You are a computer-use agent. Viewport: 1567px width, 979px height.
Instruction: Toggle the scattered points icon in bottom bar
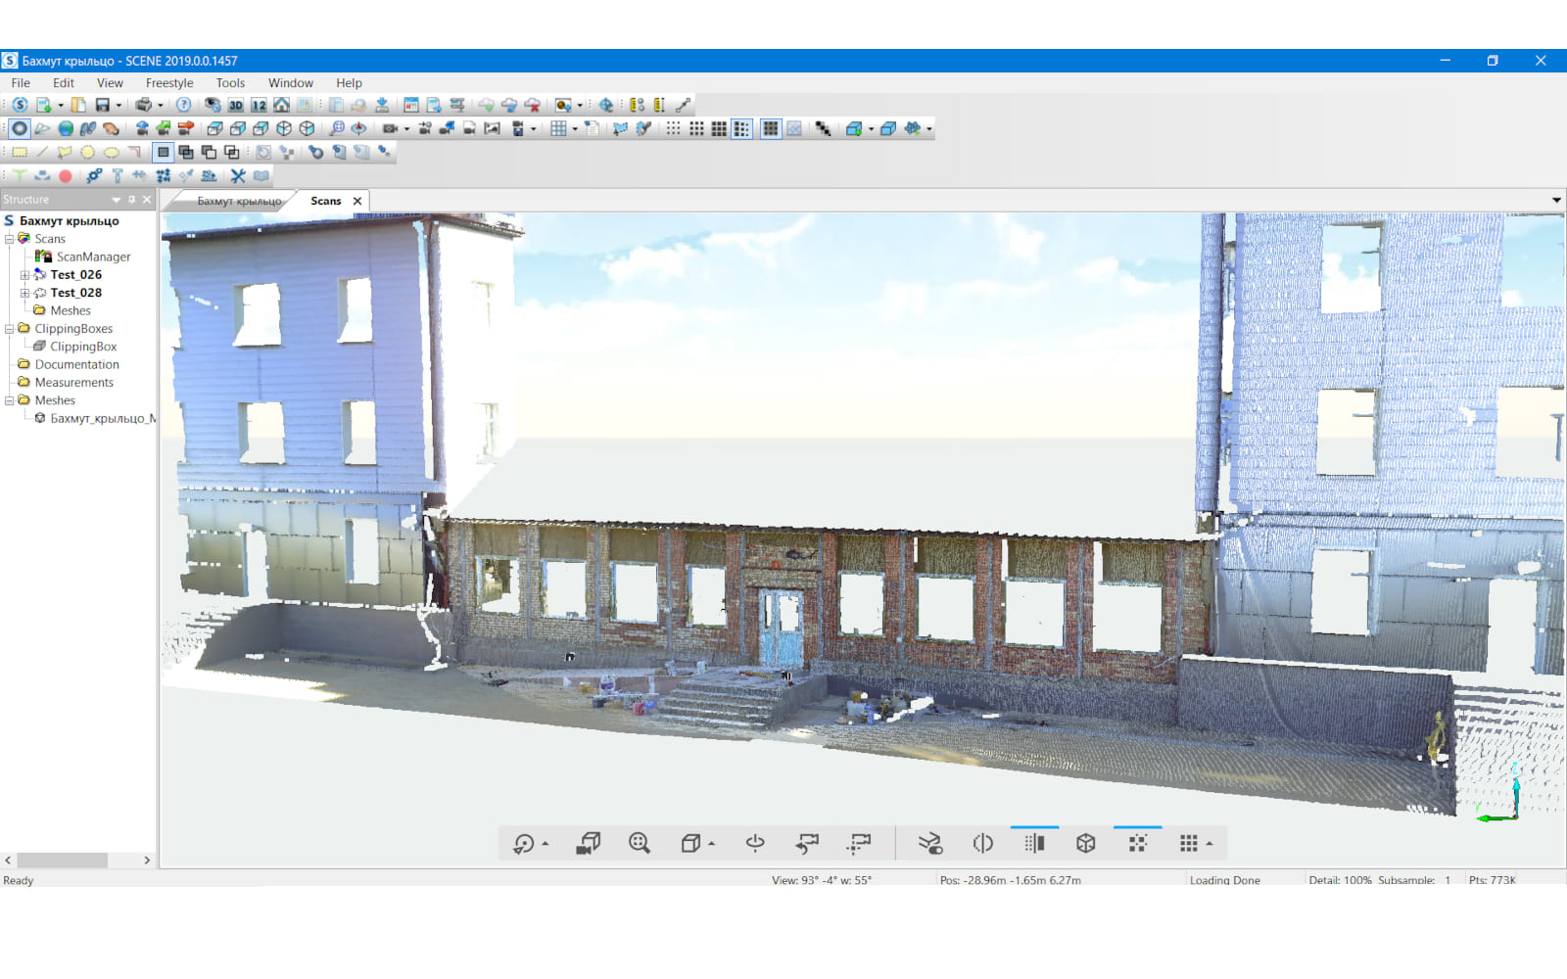1137,843
